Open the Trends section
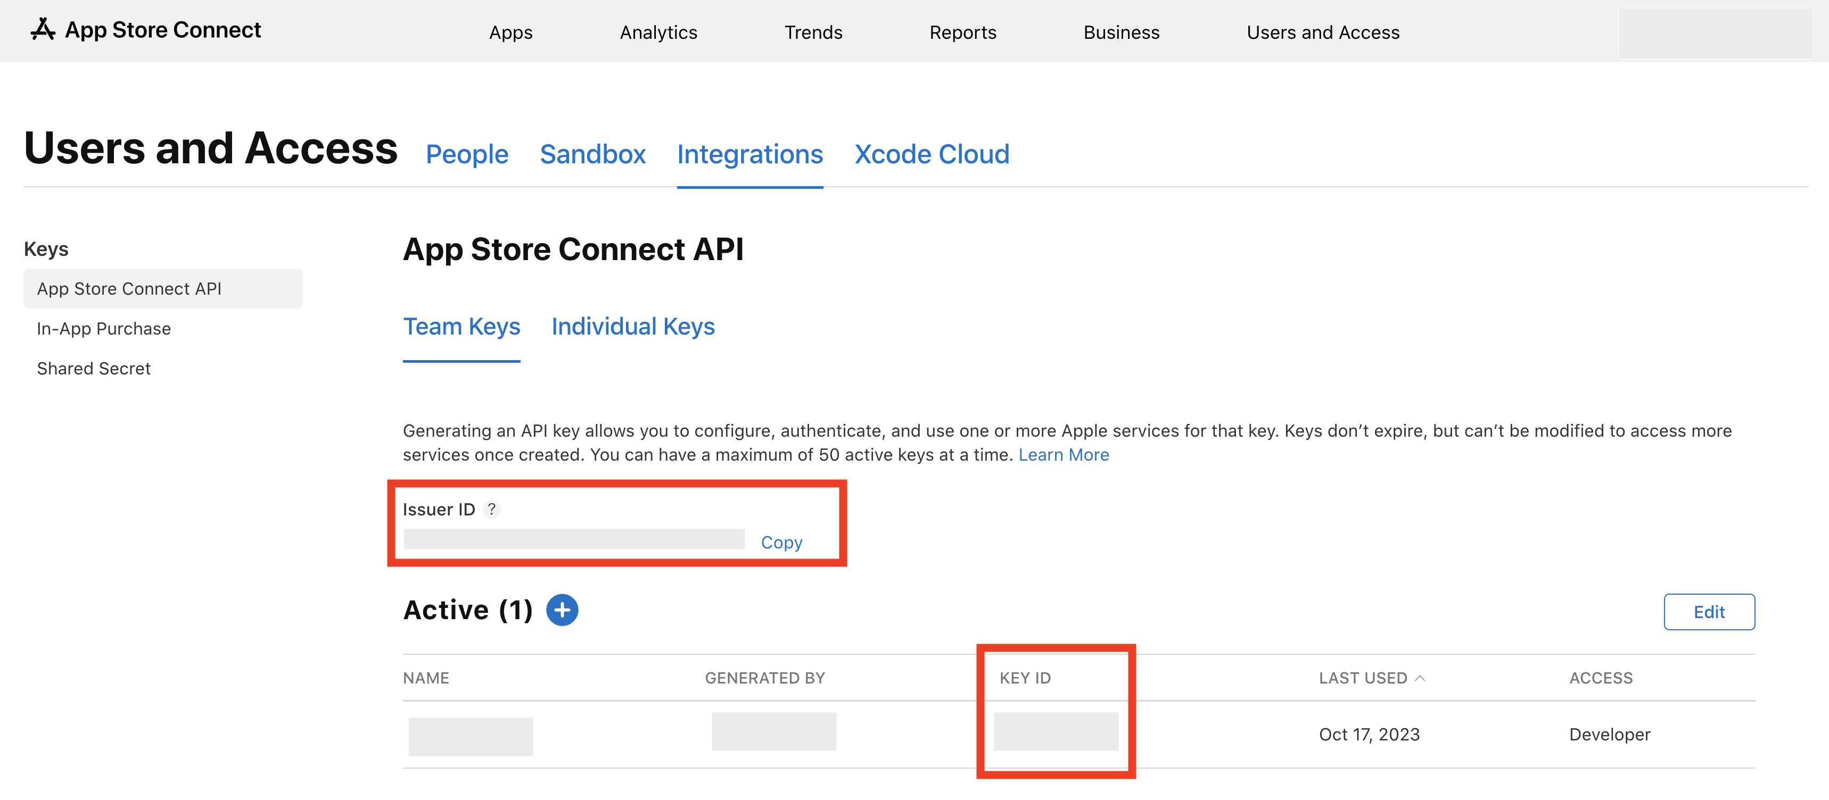This screenshot has width=1829, height=800. click(813, 32)
